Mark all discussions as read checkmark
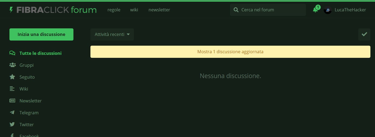Image resolution: width=375 pixels, height=137 pixels. 364,34
